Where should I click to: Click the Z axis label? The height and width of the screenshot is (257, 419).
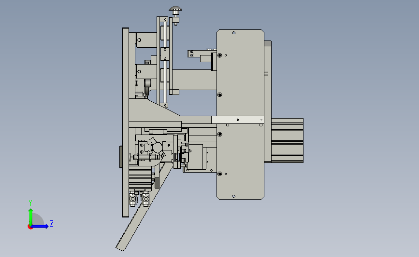52,223
